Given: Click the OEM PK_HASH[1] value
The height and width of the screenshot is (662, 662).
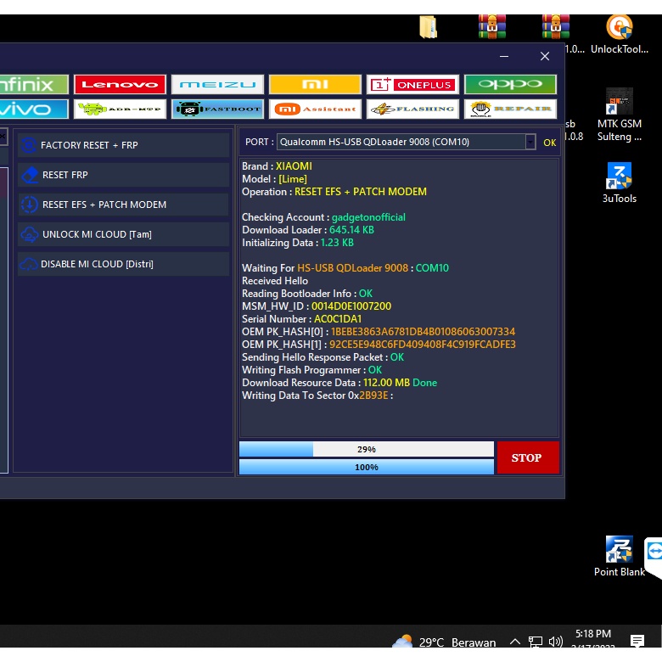Looking at the screenshot, I should coord(423,344).
